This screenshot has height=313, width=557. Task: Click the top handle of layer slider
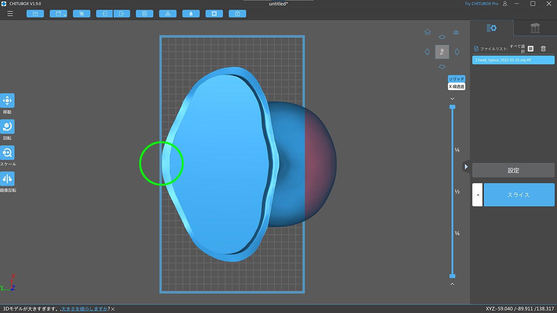click(x=452, y=107)
